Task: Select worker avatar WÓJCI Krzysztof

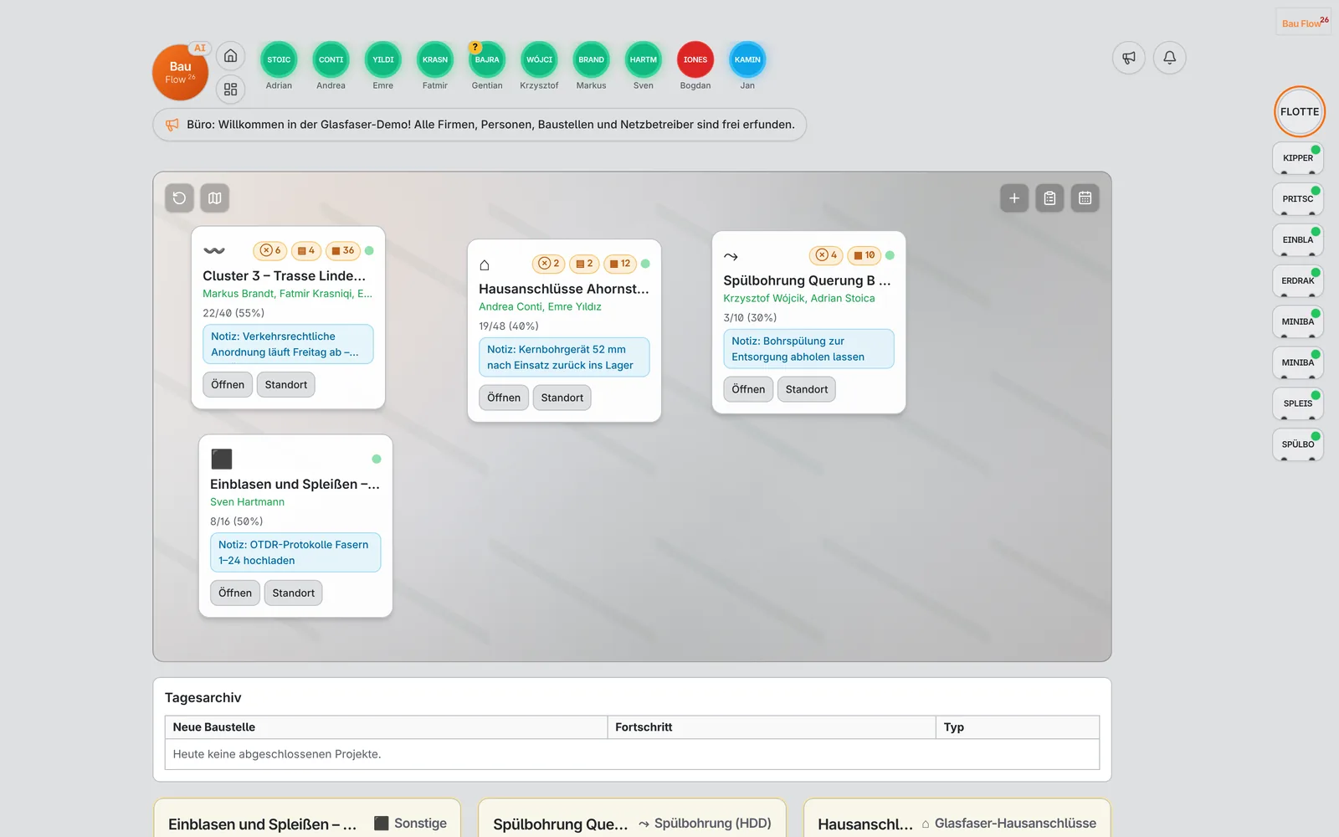Action: tap(539, 59)
